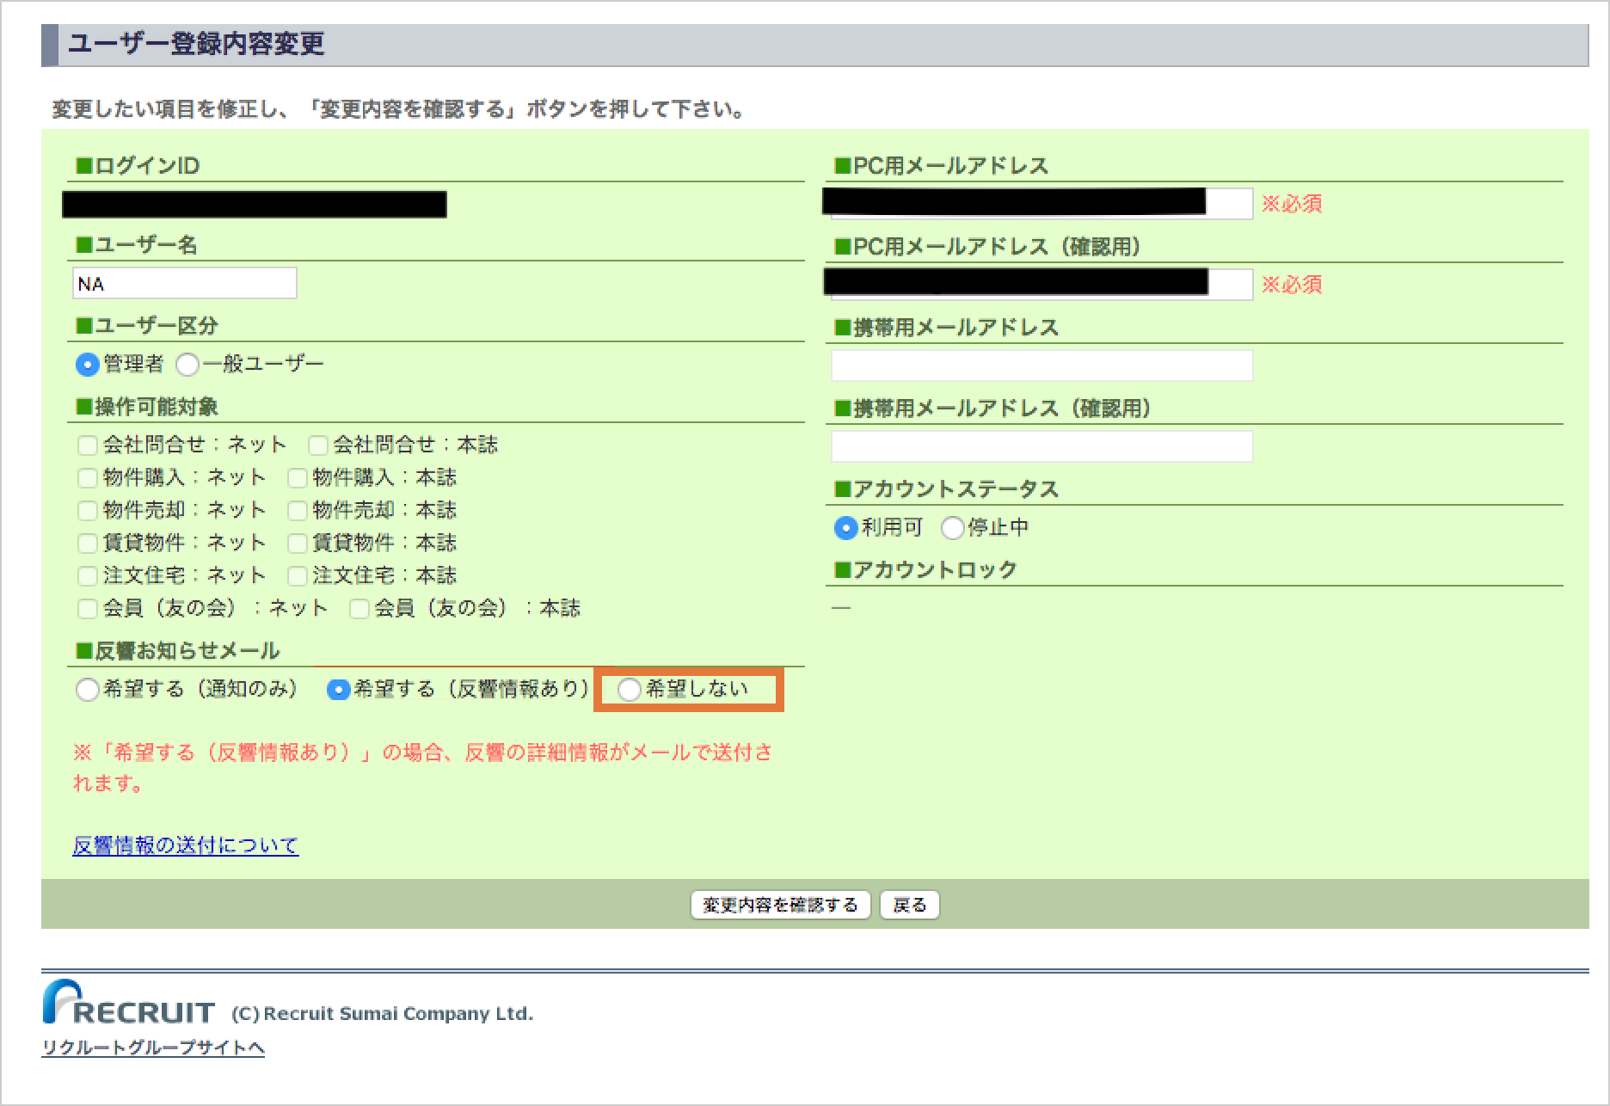The image size is (1610, 1106).
Task: Check 注文住宅:本誌 checkbox
Action: click(x=297, y=575)
